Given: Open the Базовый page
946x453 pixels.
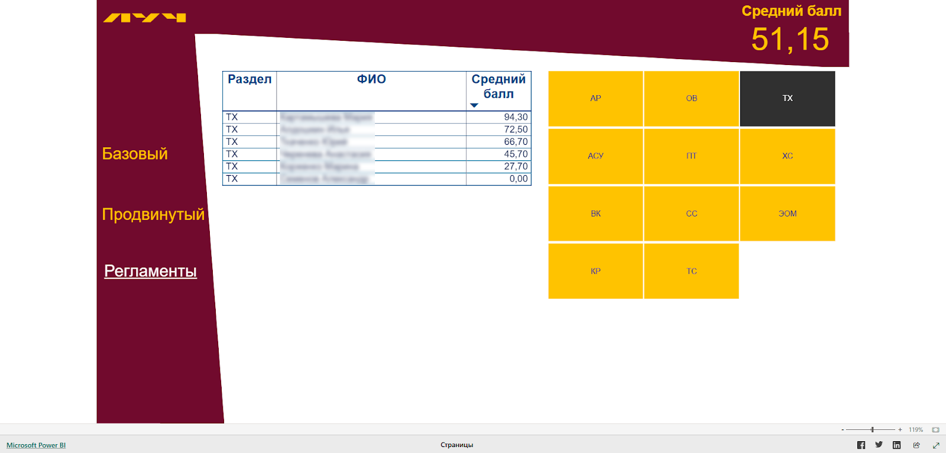Looking at the screenshot, I should pos(135,154).
